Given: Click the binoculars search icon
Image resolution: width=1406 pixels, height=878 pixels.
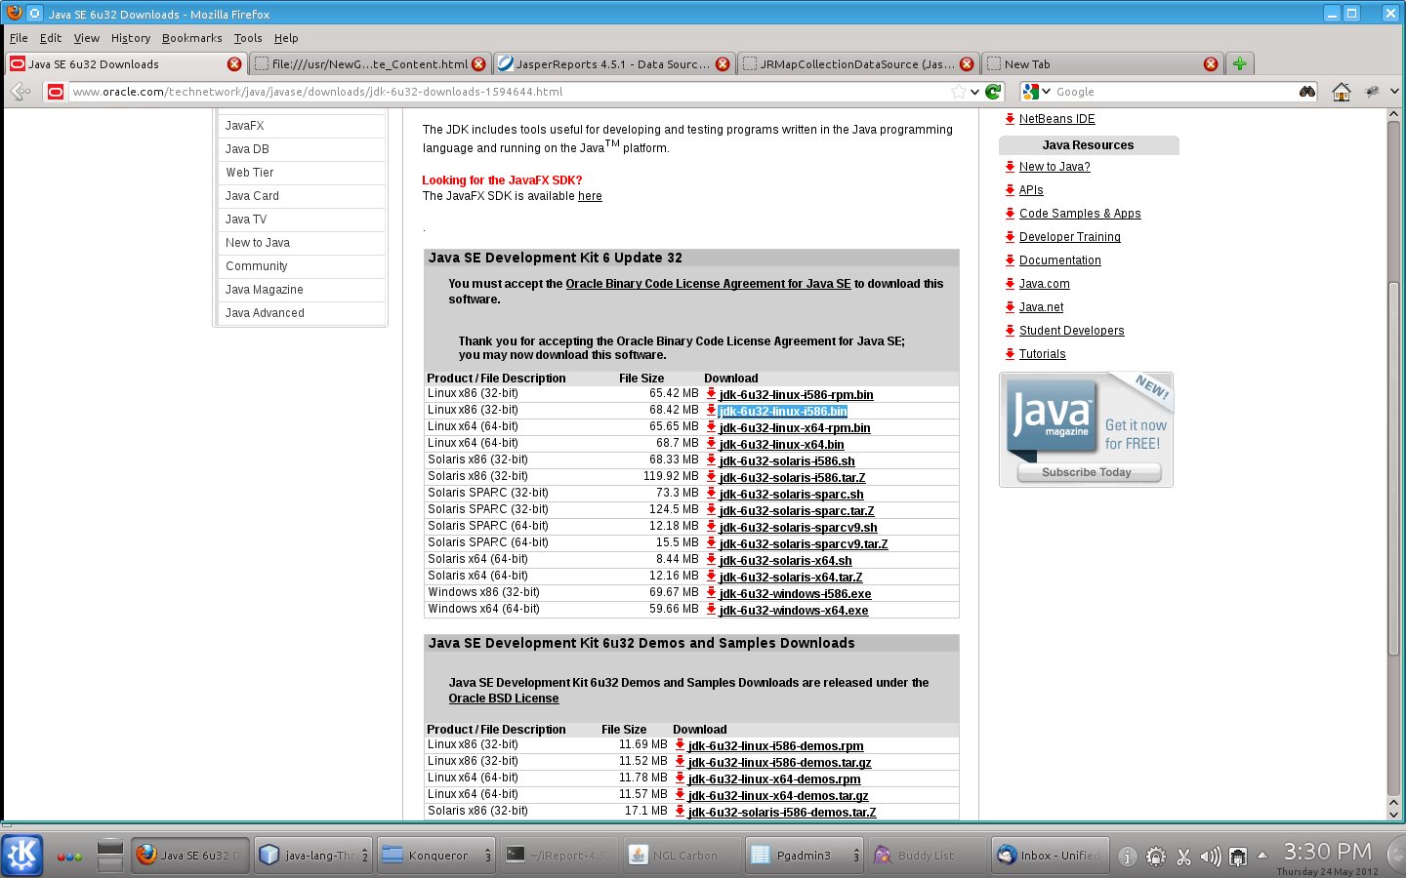Looking at the screenshot, I should [x=1307, y=92].
